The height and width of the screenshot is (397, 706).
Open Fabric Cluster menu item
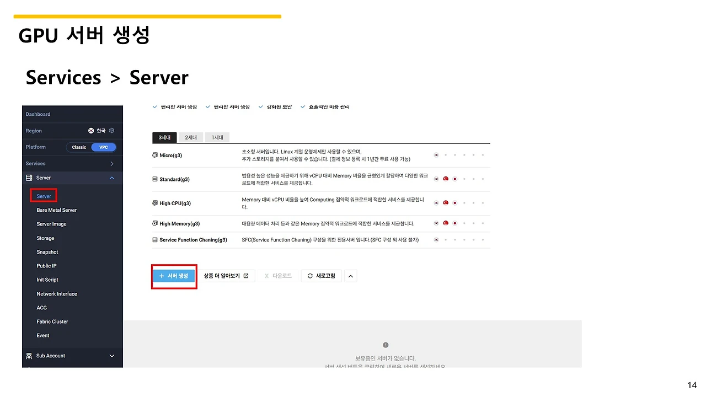[52, 321]
